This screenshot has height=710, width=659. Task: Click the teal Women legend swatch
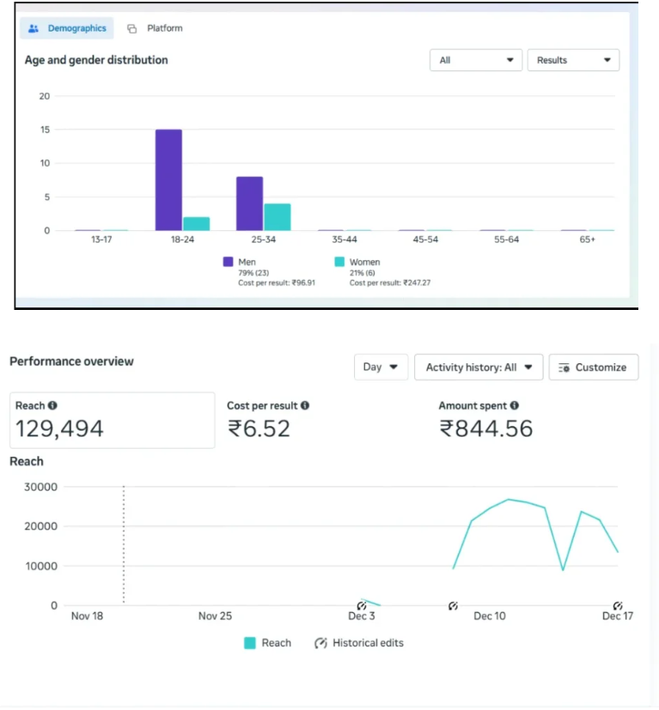[x=339, y=262]
